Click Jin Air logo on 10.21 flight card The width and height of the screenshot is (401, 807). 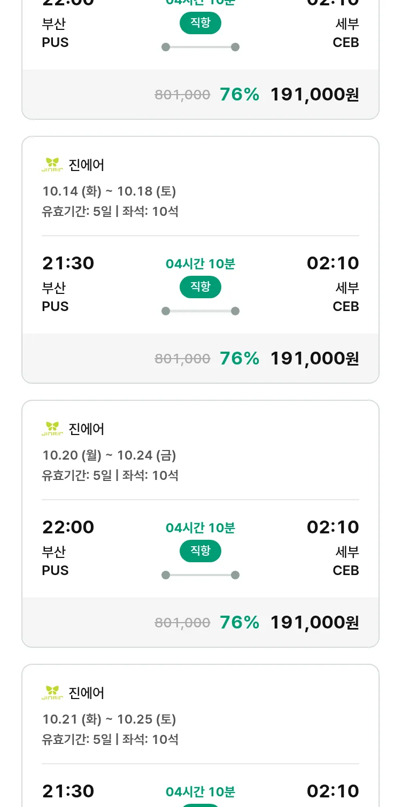52,693
